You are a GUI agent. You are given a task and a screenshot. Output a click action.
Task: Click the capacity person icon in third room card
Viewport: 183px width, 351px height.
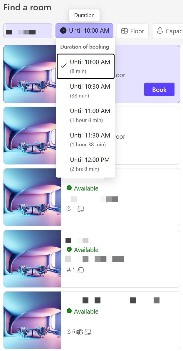point(69,209)
